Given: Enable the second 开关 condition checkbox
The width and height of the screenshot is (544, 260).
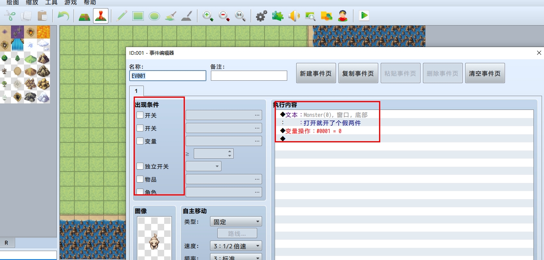Looking at the screenshot, I should (x=140, y=128).
